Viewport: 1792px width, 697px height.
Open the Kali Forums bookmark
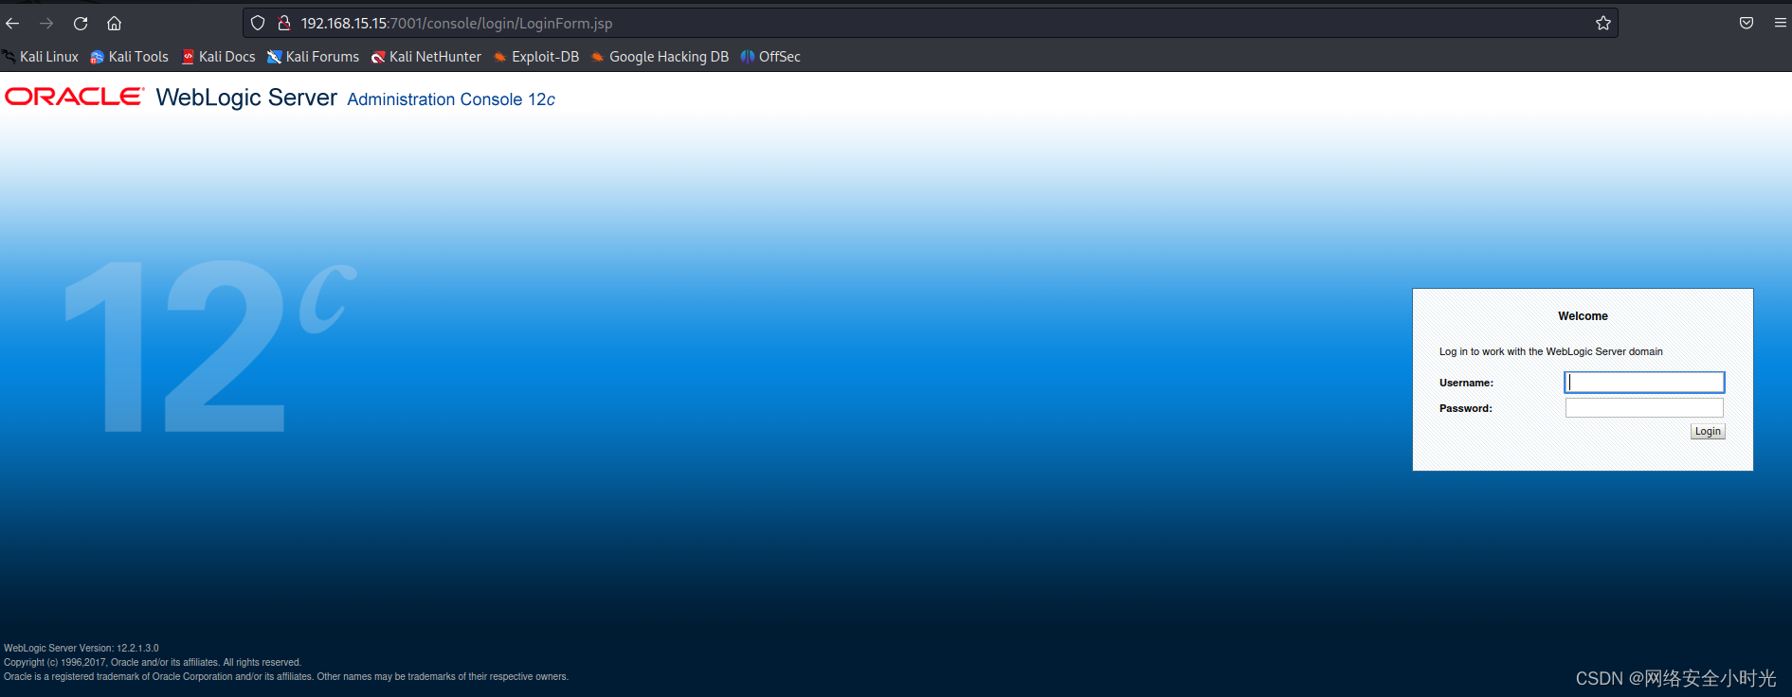click(x=313, y=57)
